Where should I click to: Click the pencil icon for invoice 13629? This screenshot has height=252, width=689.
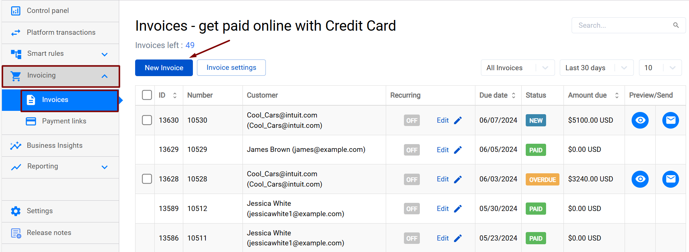click(x=458, y=150)
